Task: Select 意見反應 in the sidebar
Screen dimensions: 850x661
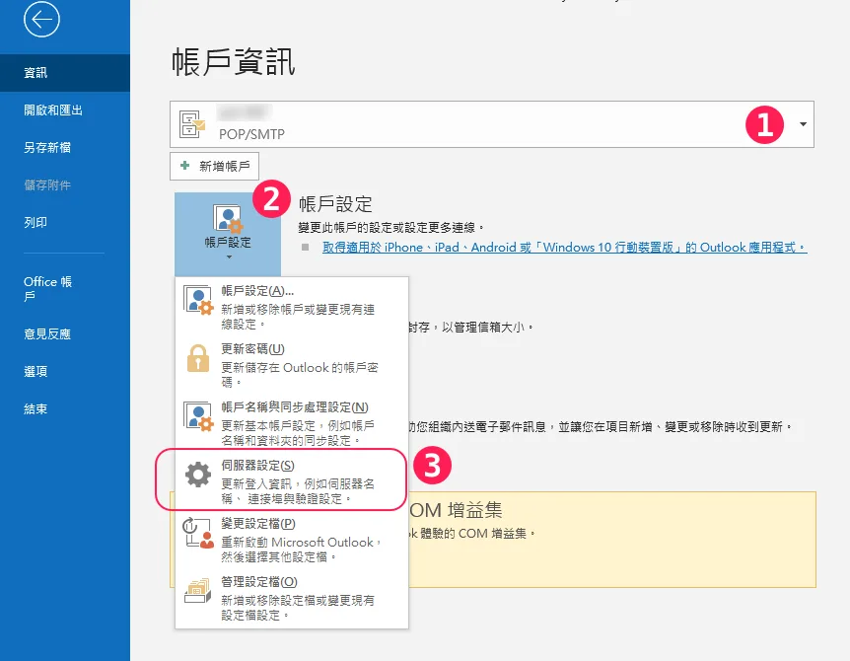Action: pos(47,333)
